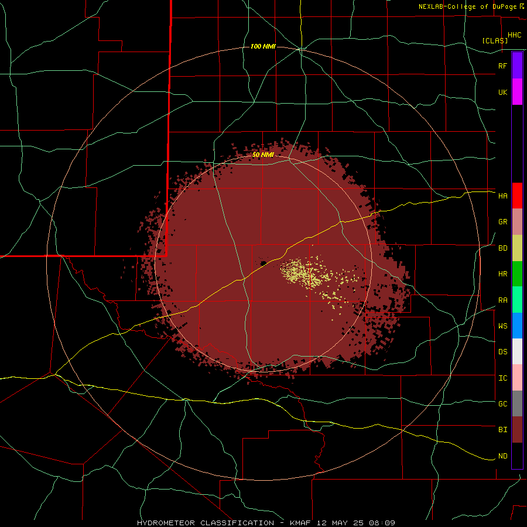This screenshot has height=527, width=527.
Task: Click the BI dark red legend swatch
Action: tap(517, 430)
